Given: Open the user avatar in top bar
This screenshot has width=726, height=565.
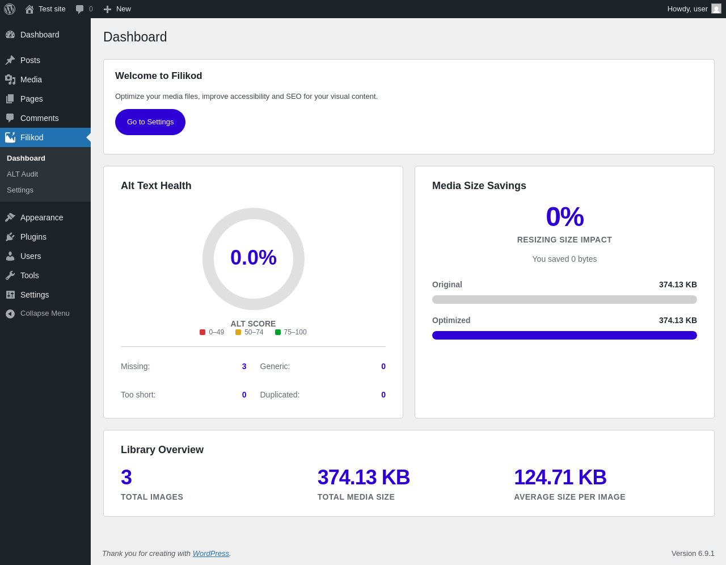Looking at the screenshot, I should pos(716,9).
